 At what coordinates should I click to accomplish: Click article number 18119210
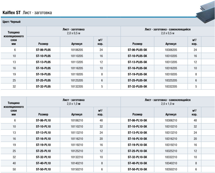click(77, 145)
